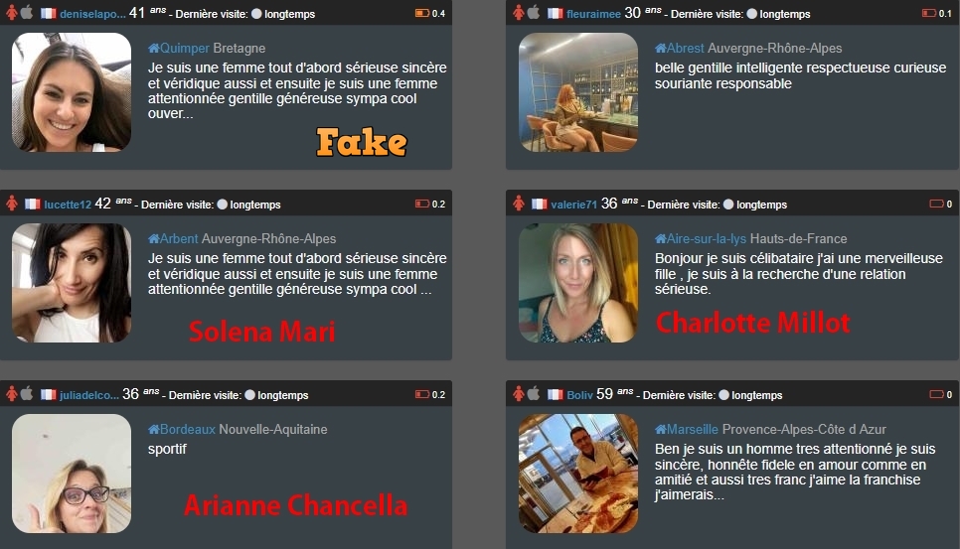960x549 pixels.
Task: Click the home icon beside Quimper
Action: click(154, 48)
